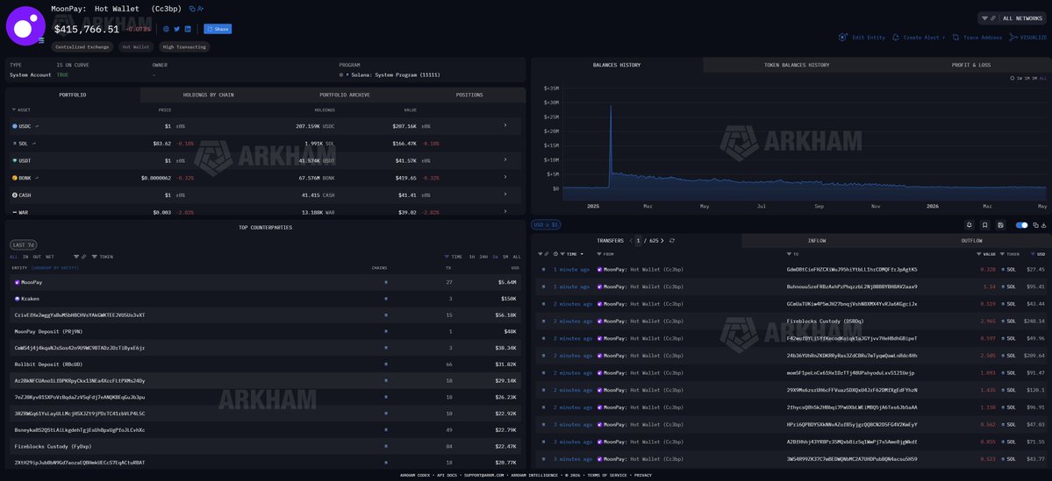Screen dimensions: 1052x481
Task: Select the Profit & Loss tab
Action: click(970, 65)
